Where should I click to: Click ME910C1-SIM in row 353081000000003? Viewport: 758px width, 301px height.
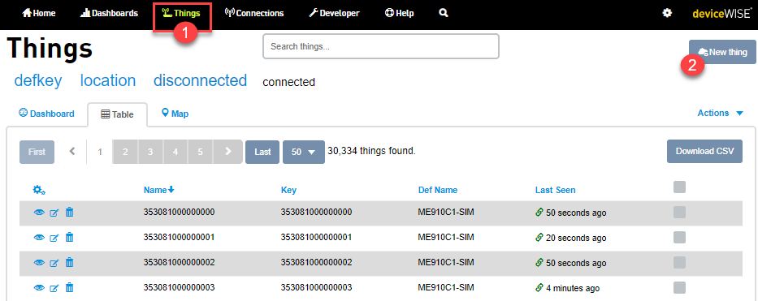pos(446,288)
